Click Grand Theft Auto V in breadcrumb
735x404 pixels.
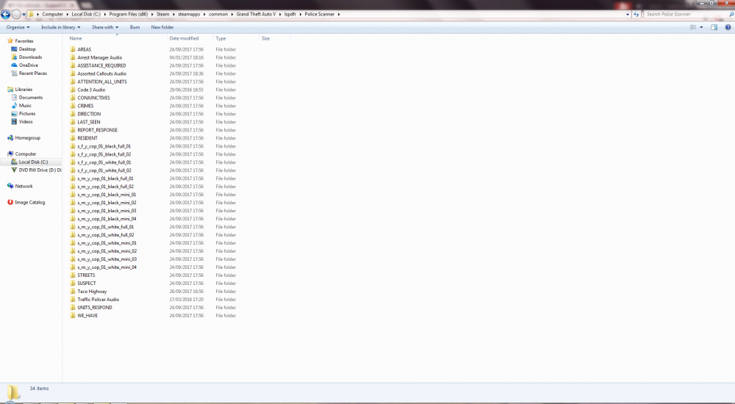point(256,14)
